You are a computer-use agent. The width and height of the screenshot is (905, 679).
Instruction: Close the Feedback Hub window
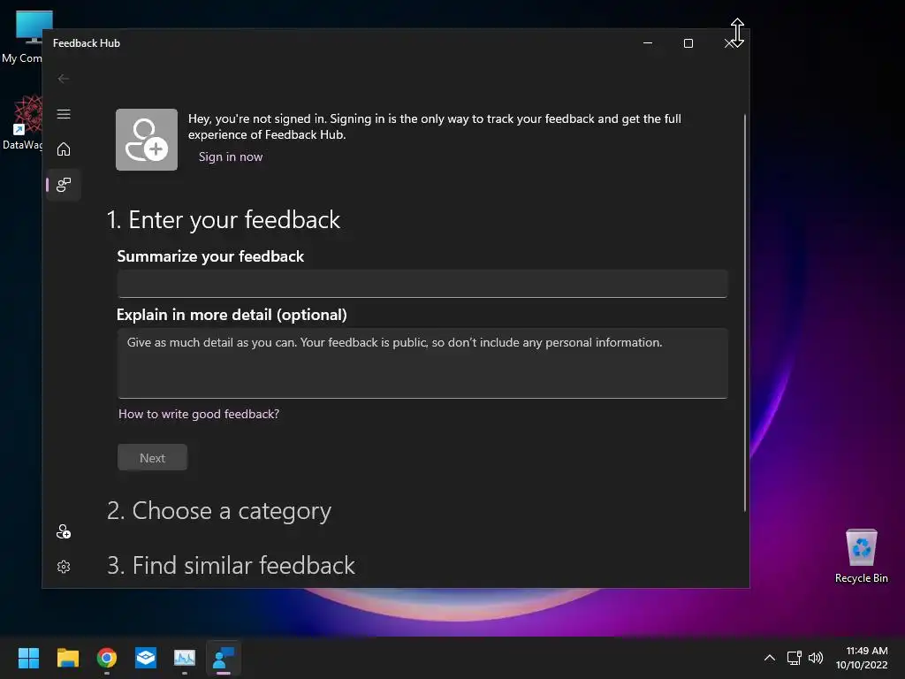click(x=729, y=43)
